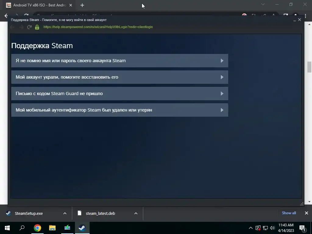
Task: Open the Windows Start menu
Action: 7,228
